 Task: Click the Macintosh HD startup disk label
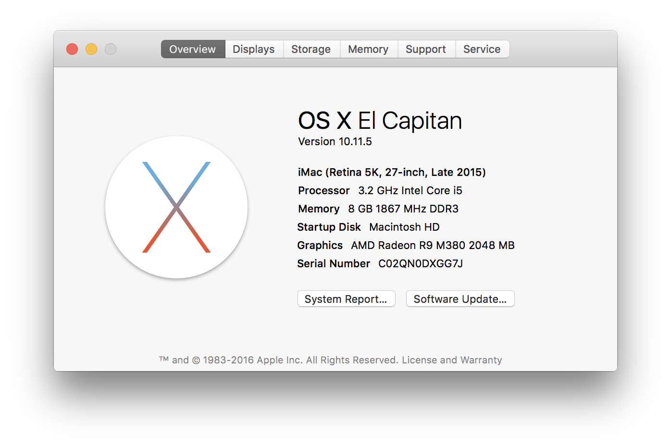(x=368, y=227)
